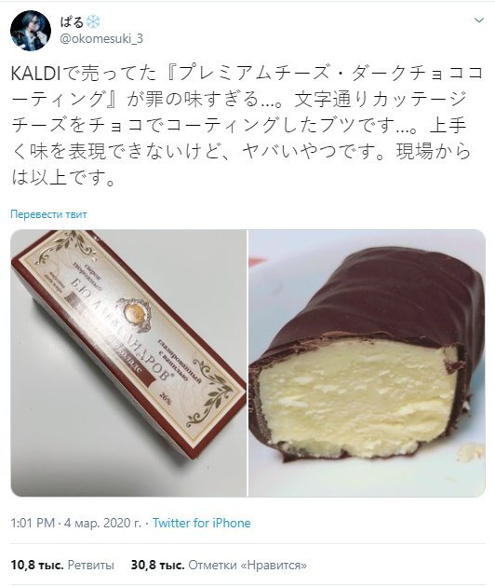The height and width of the screenshot is (587, 495).
Task: Click the display name ぱる
Action: 72,21
